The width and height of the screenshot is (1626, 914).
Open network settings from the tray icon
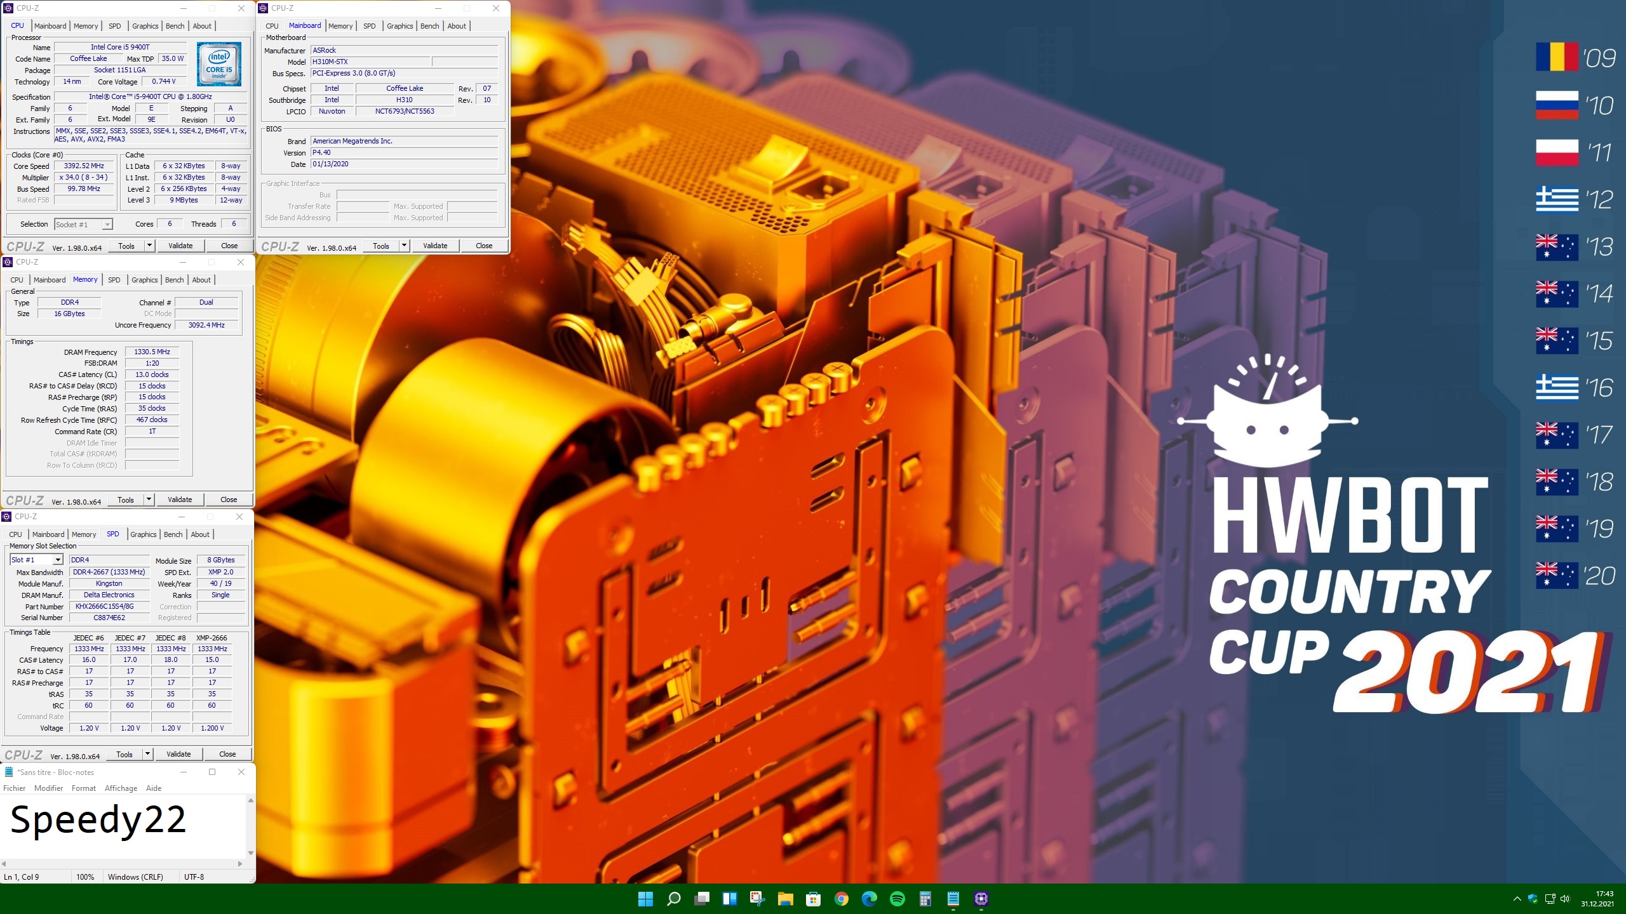pyautogui.click(x=1550, y=899)
